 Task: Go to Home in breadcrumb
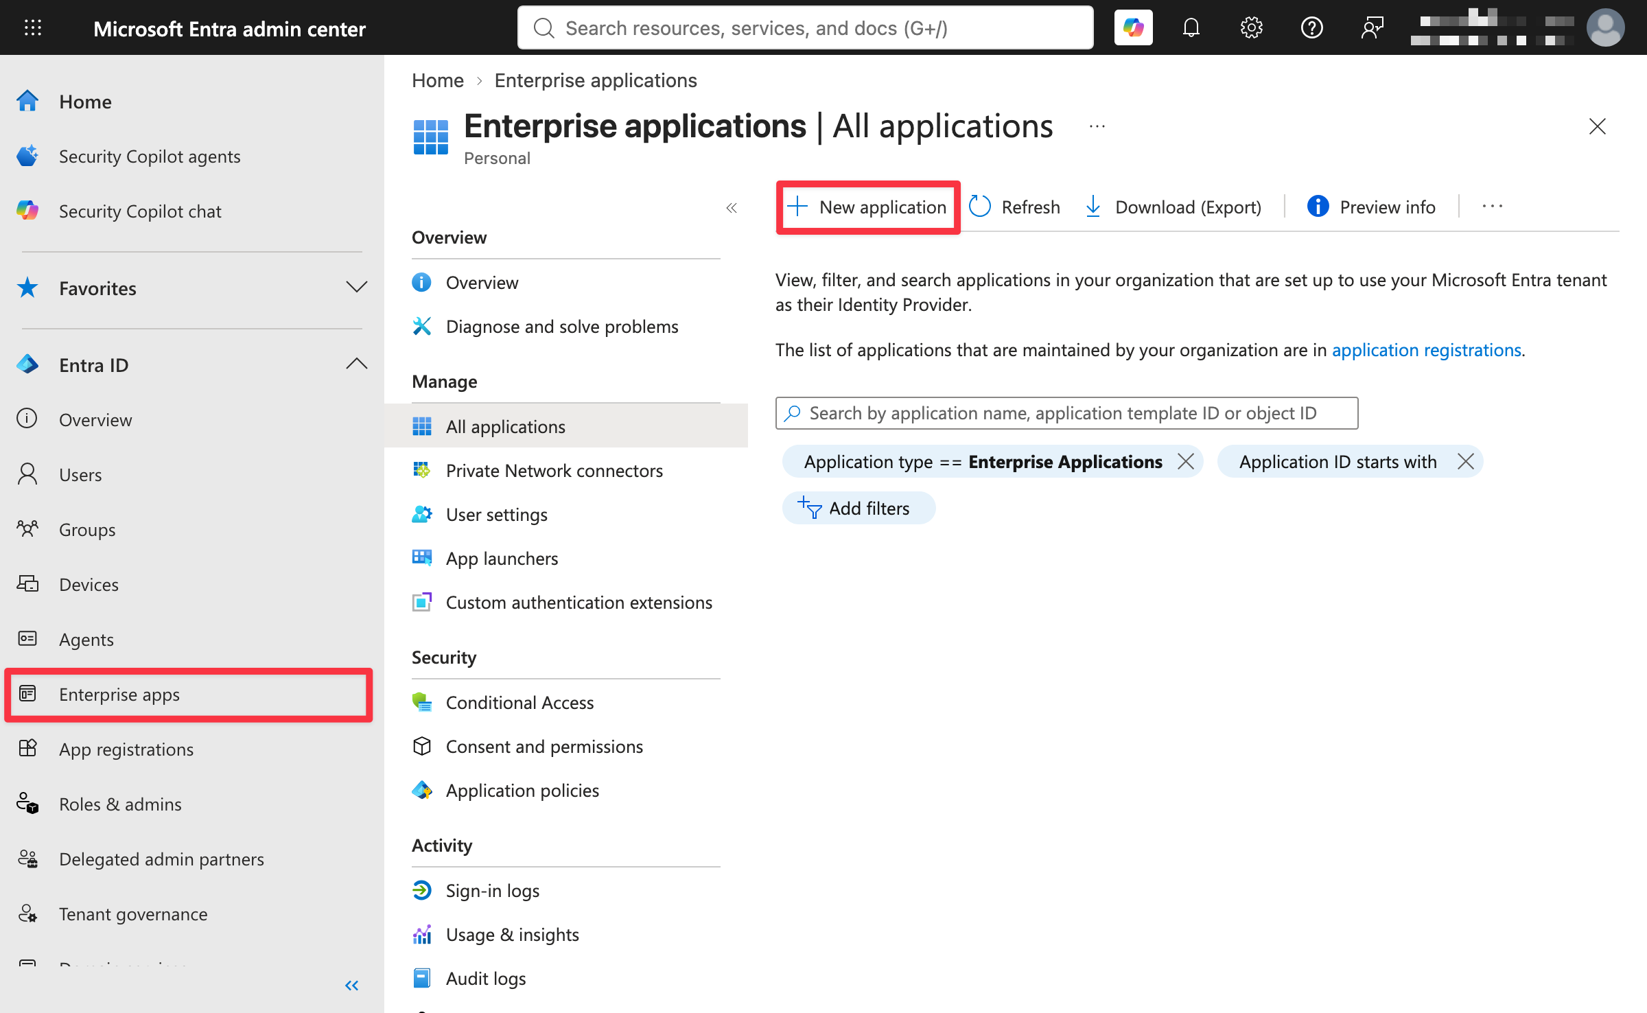437,80
